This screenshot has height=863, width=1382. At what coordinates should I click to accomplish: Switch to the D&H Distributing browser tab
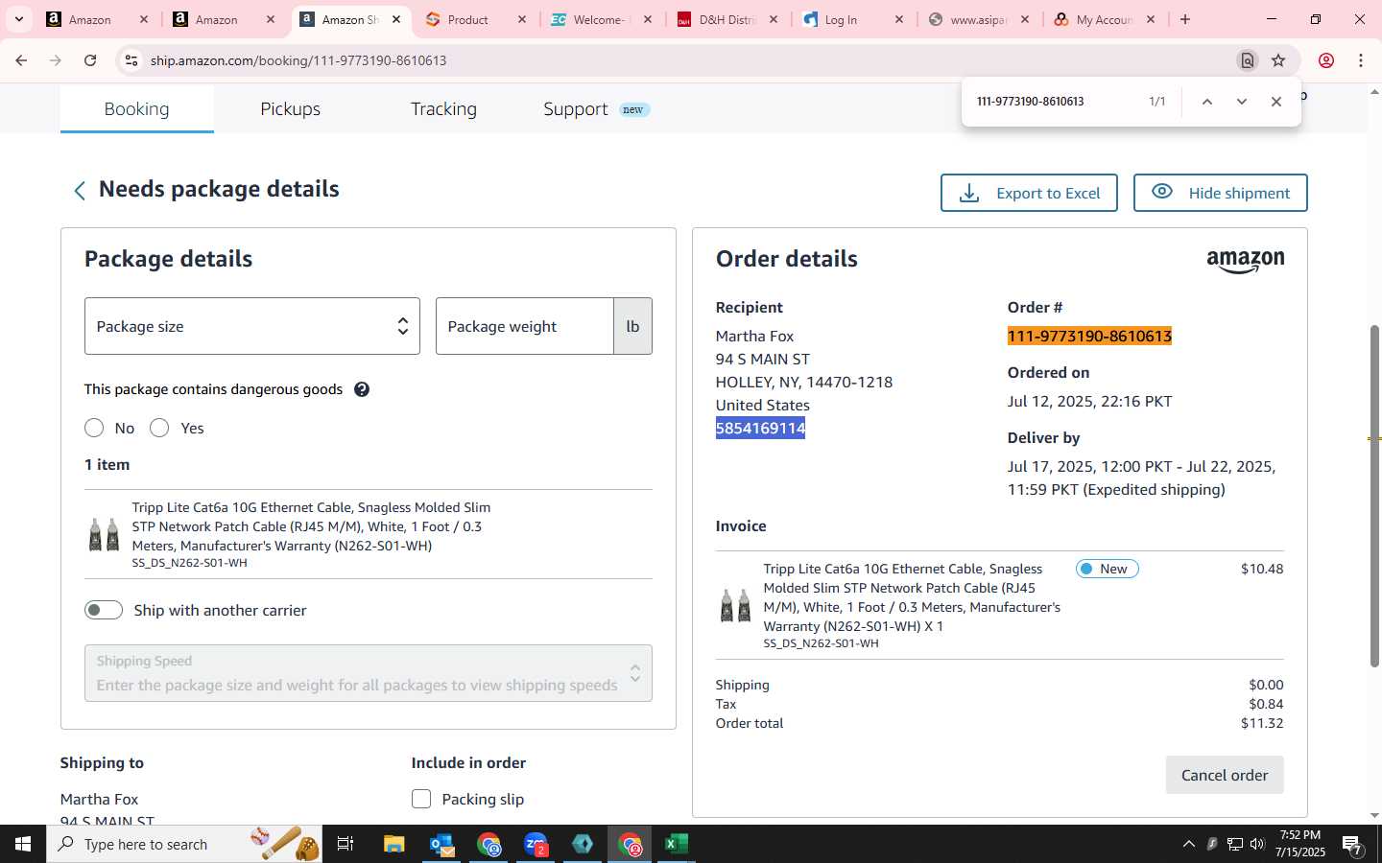click(726, 19)
